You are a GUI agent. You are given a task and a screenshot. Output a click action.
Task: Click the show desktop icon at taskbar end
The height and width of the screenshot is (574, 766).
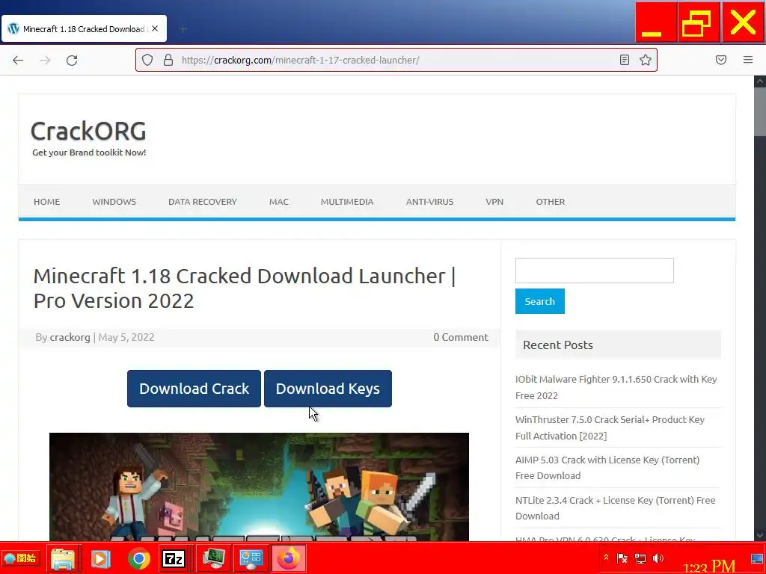tap(757, 558)
